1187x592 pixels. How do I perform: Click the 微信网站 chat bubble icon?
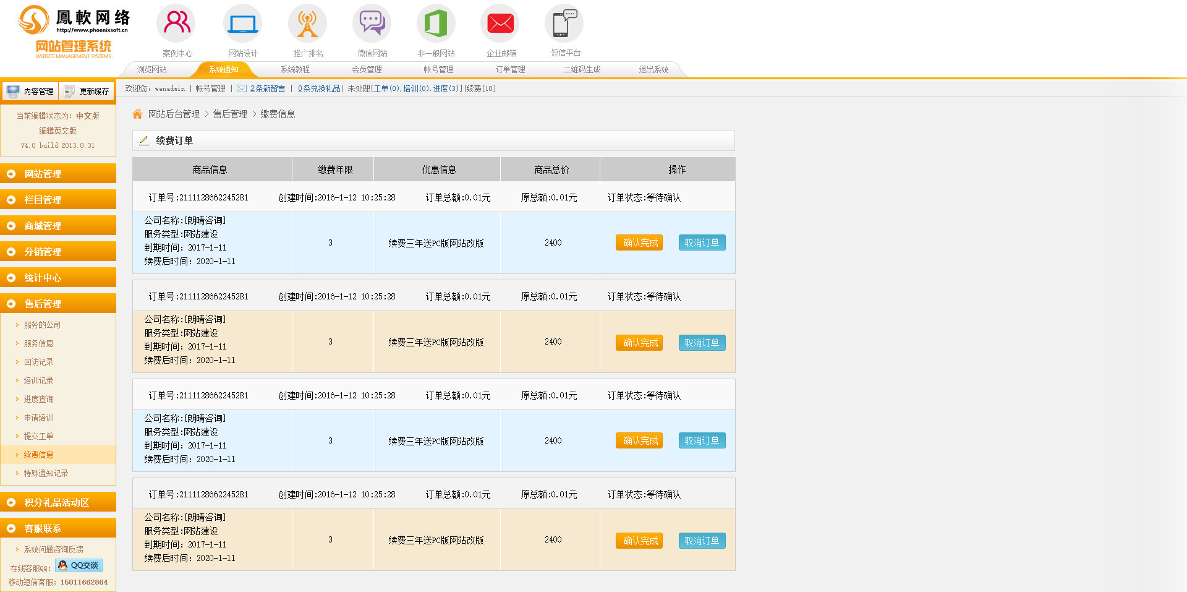pyautogui.click(x=372, y=24)
